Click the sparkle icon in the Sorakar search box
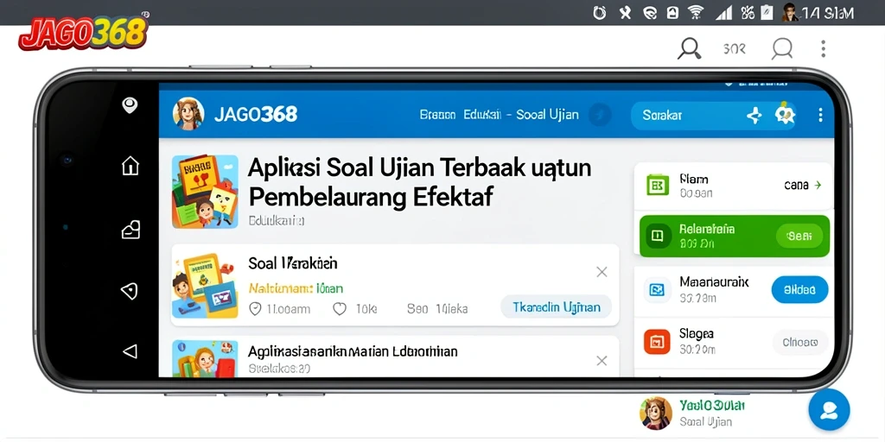 coord(754,116)
